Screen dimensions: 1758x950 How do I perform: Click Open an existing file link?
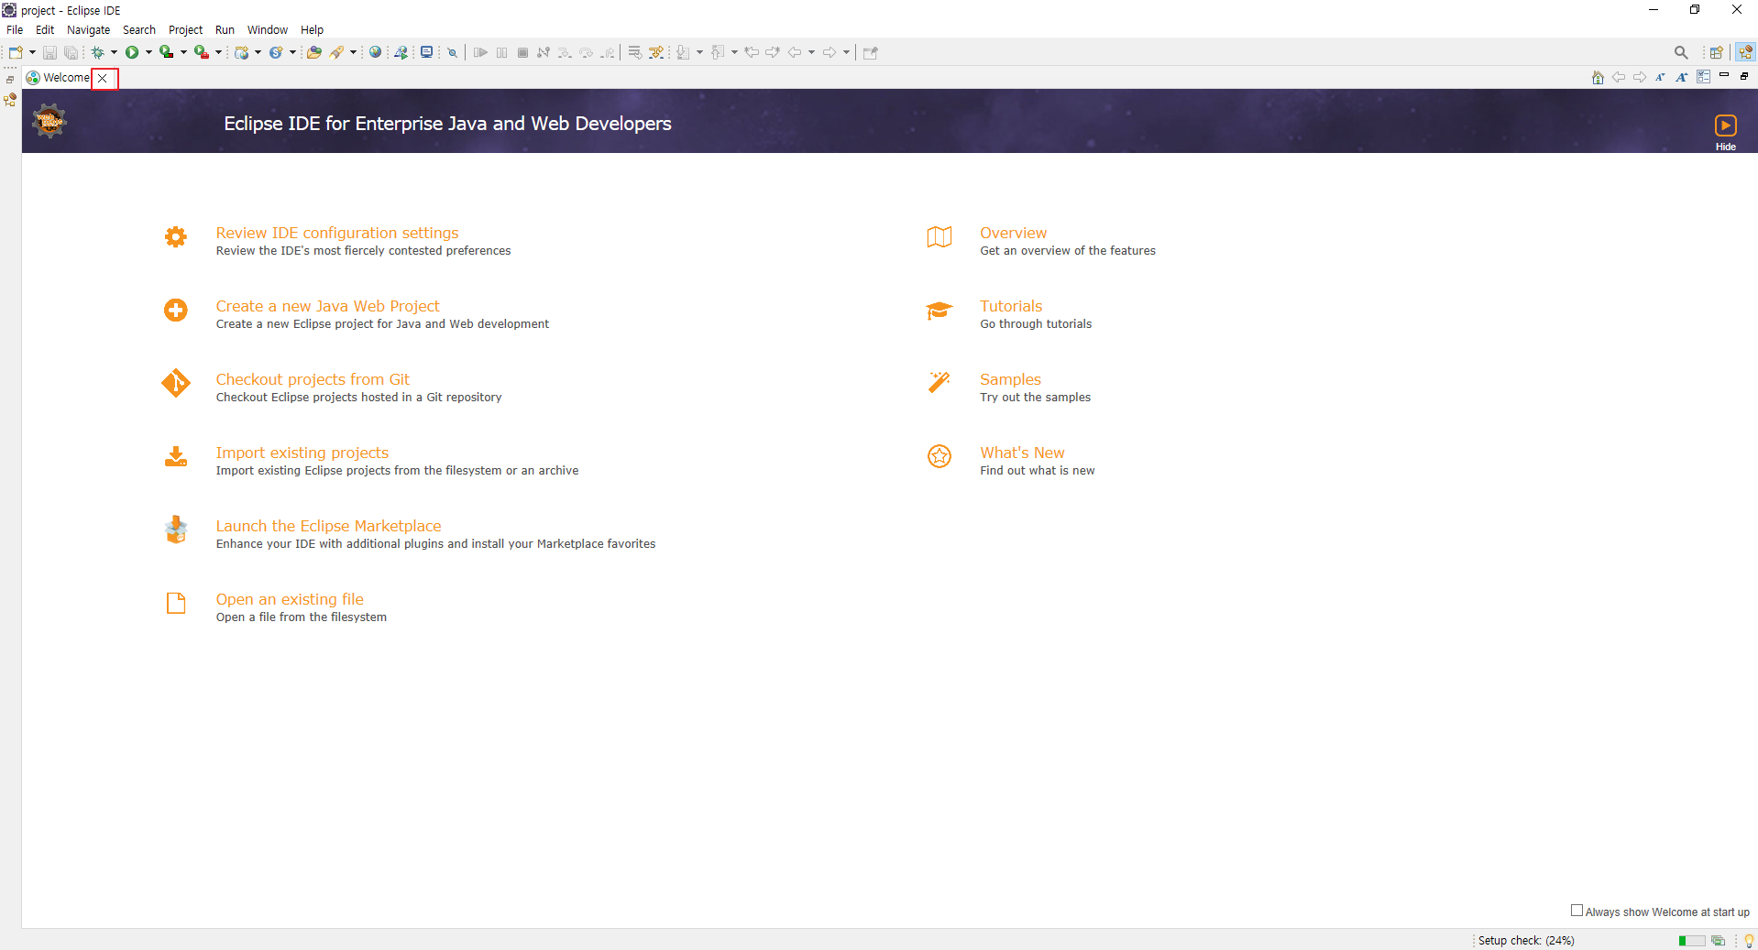coord(290,599)
